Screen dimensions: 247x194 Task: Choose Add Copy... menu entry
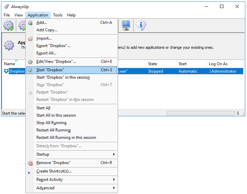pos(72,30)
